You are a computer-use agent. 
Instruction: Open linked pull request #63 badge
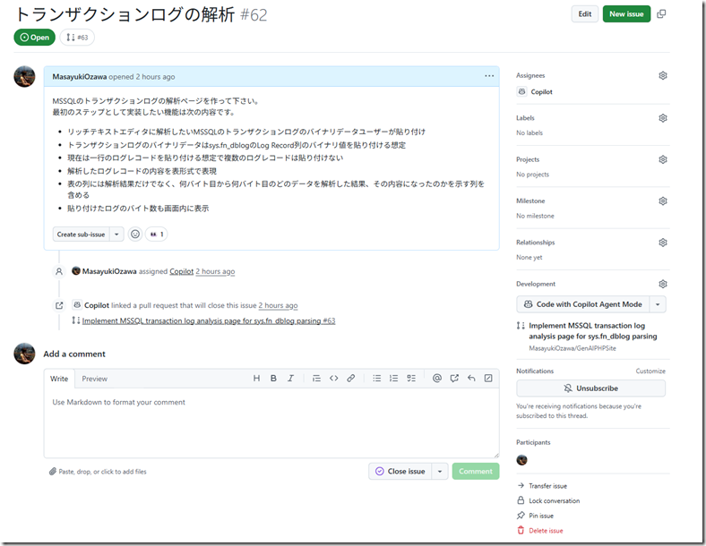(77, 38)
